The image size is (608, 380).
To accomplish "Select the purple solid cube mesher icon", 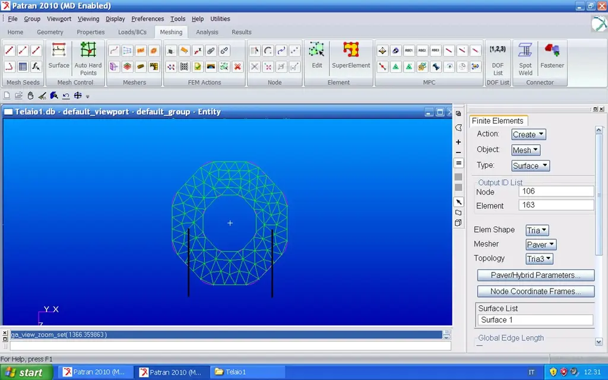I will 113,66.
